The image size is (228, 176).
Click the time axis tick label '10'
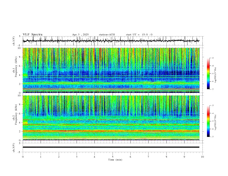tap(202, 157)
